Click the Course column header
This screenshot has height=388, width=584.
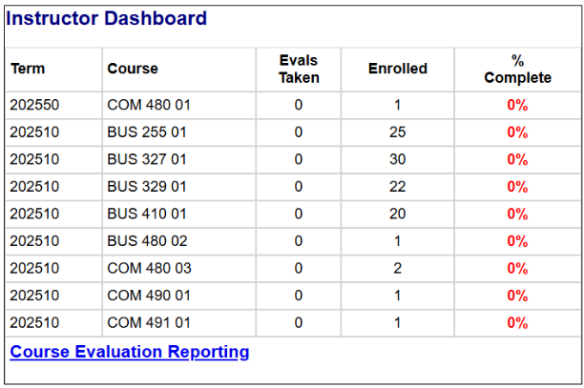point(133,69)
